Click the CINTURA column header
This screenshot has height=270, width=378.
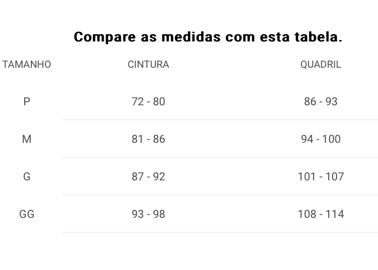point(148,64)
